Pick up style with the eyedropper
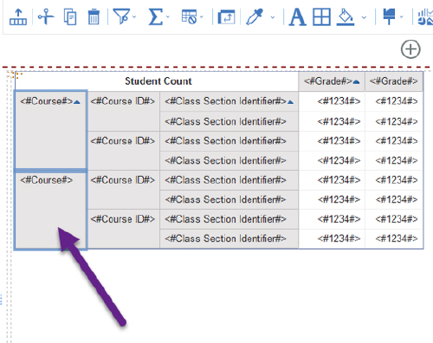Image resolution: width=433 pixels, height=343 pixels. click(255, 16)
